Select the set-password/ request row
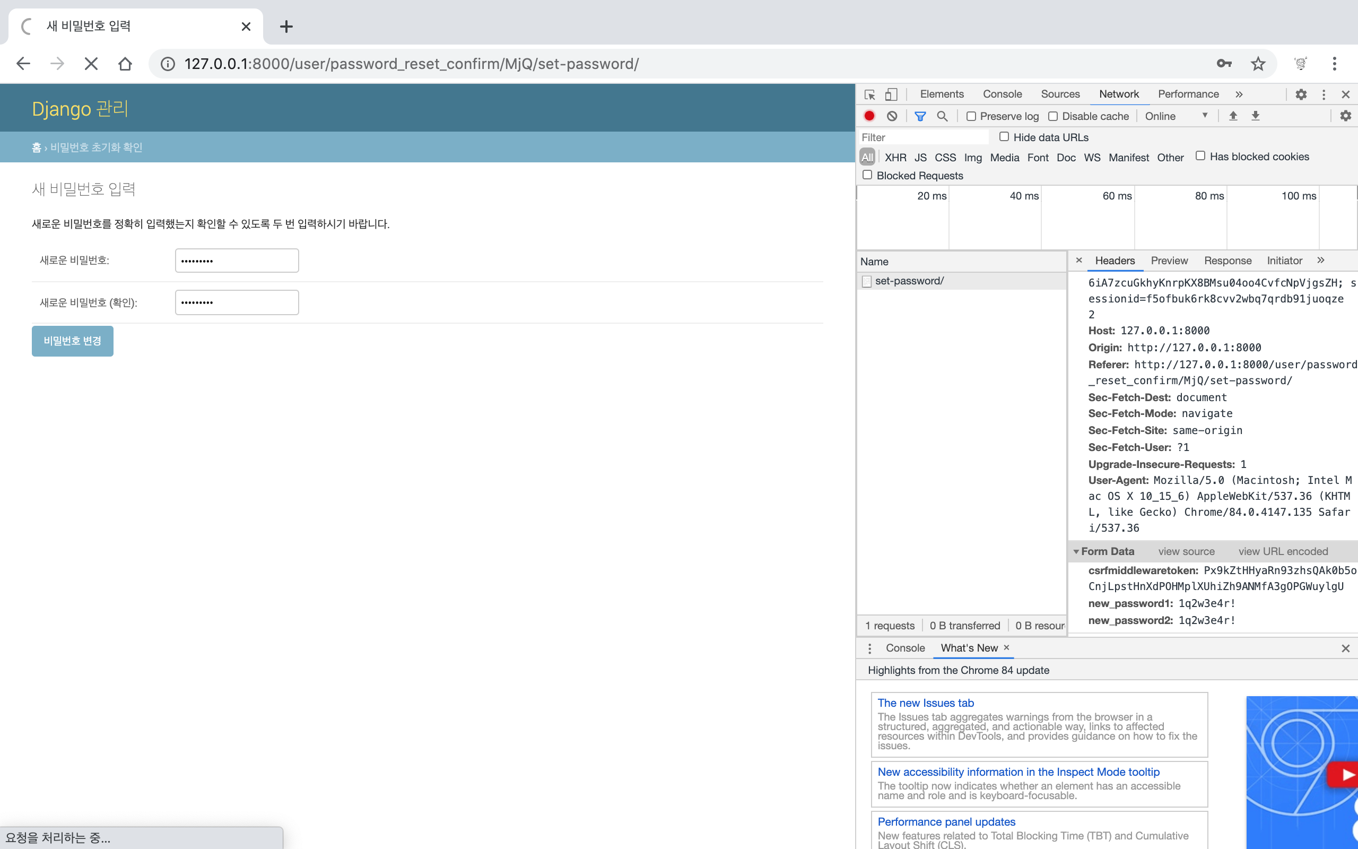 click(909, 281)
